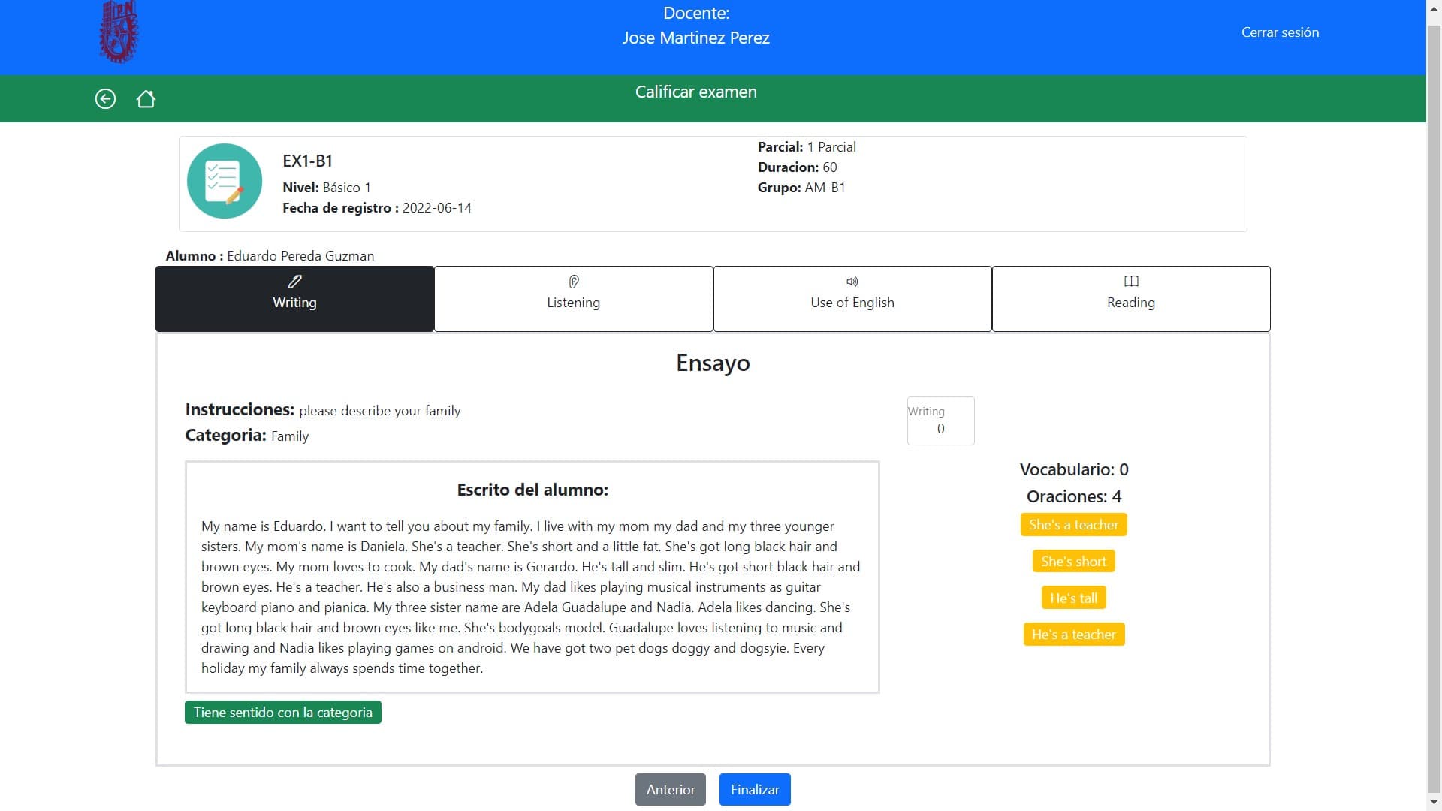1442x811 pixels.
Task: Click the IPN school logo
Action: 119,32
